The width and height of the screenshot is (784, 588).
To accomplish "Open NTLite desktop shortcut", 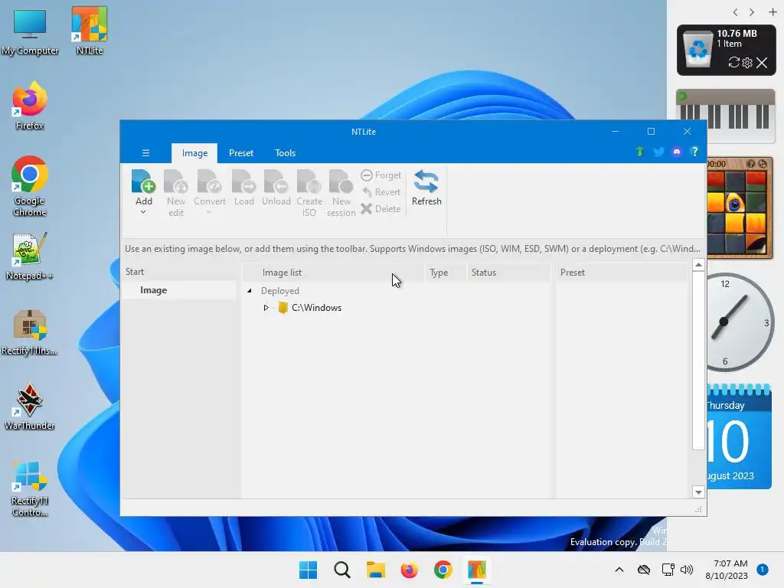I will (89, 31).
